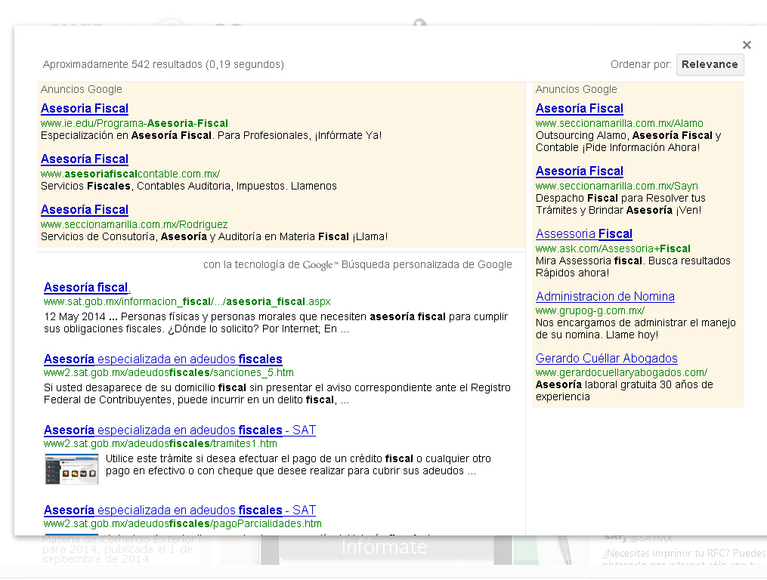Open right-column Sayn Asesoría Fiscal ad
This screenshot has height=580, width=767.
pos(580,171)
